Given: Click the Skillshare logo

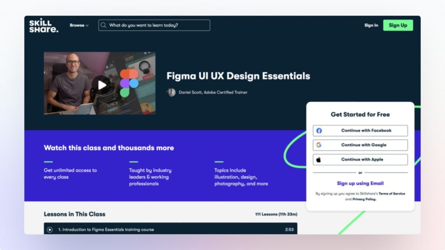Looking at the screenshot, I should (43, 25).
